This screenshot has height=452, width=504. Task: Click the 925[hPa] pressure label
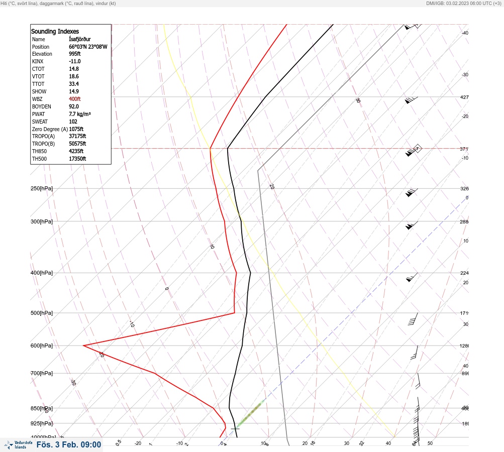click(42, 423)
